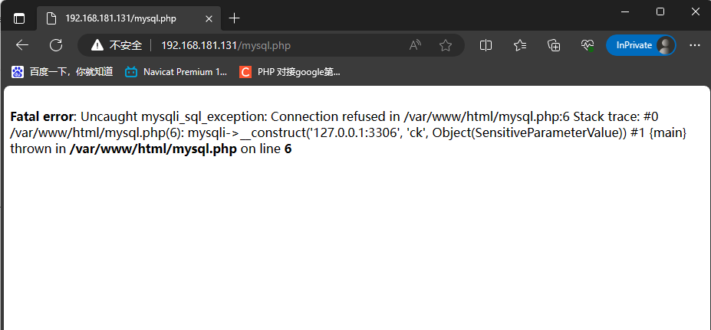
Task: Open browser essentials heart icon
Action: [x=588, y=45]
